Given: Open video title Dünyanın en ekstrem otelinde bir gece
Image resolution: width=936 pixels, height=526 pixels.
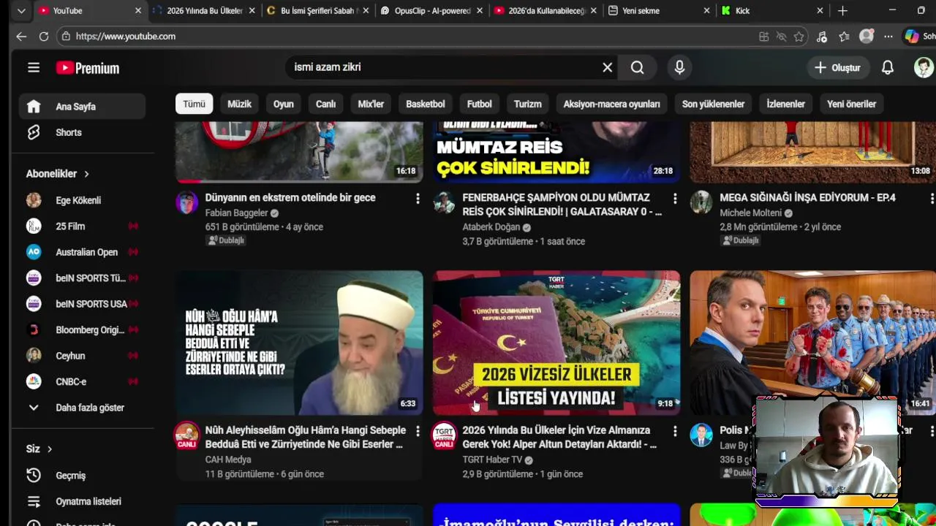Looking at the screenshot, I should [290, 198].
